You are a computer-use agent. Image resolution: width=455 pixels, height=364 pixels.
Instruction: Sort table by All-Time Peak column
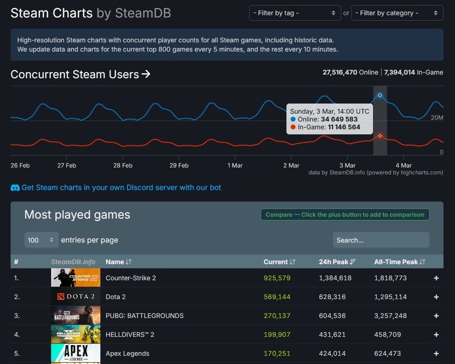pyautogui.click(x=400, y=262)
